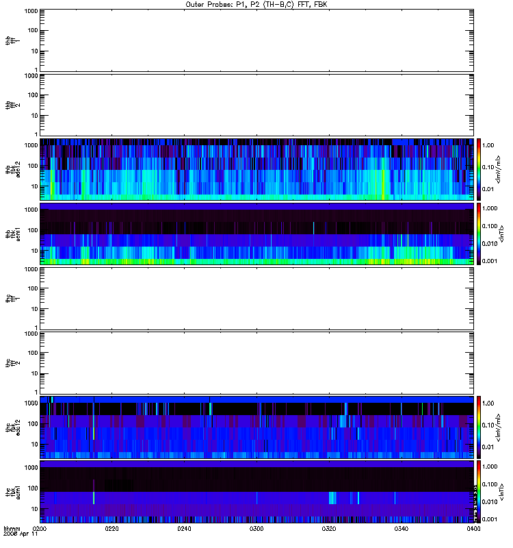Viewport: 513px width, 548px height.
Task: Click the 'thc fbk scm1' panel label
Action: 12,492
